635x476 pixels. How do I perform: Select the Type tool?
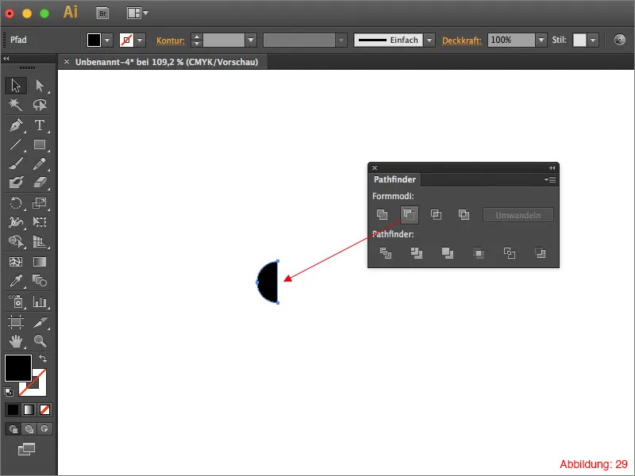pos(39,125)
